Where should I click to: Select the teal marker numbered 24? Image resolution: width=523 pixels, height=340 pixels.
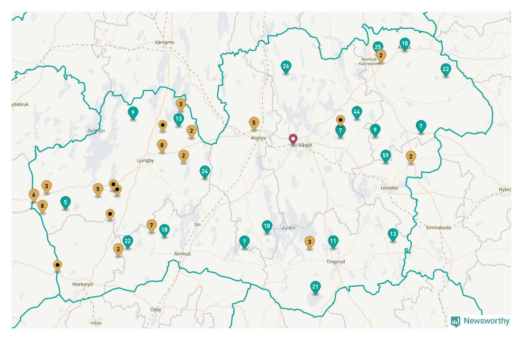click(x=205, y=172)
